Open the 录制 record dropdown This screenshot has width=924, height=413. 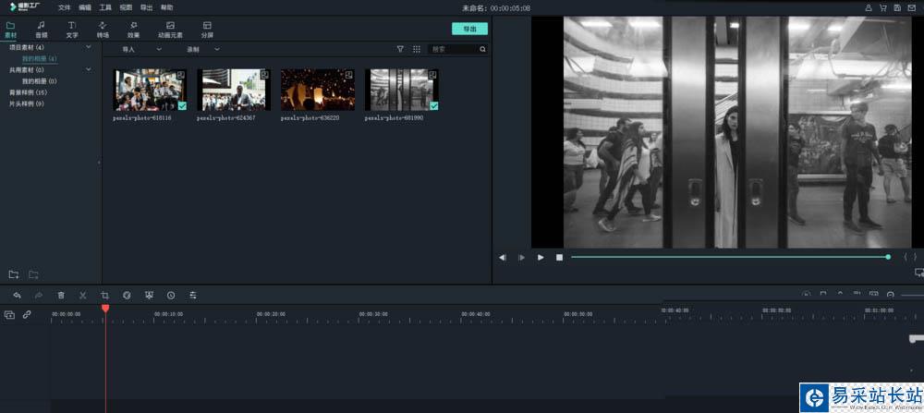pyautogui.click(x=203, y=50)
